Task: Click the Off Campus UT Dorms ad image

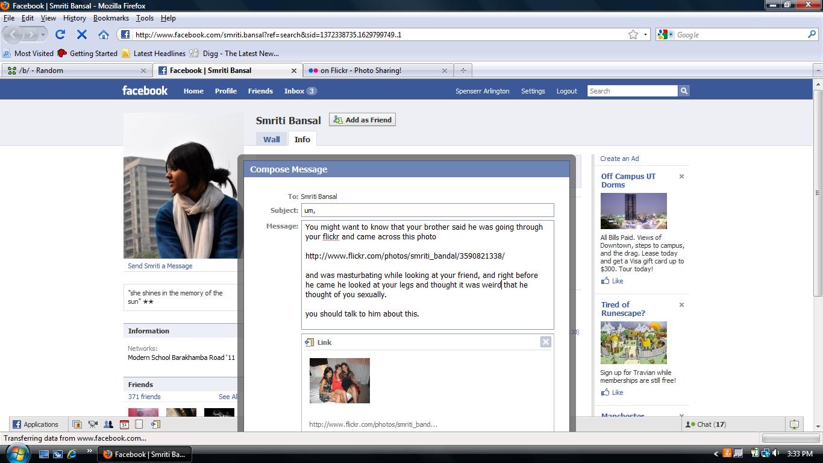Action: click(x=634, y=211)
